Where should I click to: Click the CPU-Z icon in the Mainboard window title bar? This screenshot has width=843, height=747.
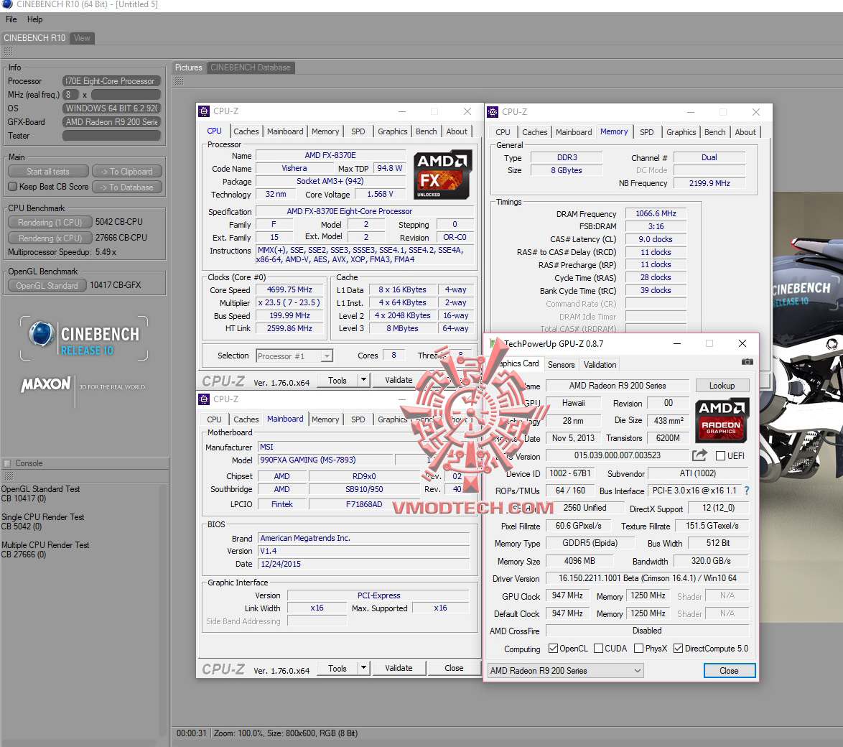click(204, 399)
